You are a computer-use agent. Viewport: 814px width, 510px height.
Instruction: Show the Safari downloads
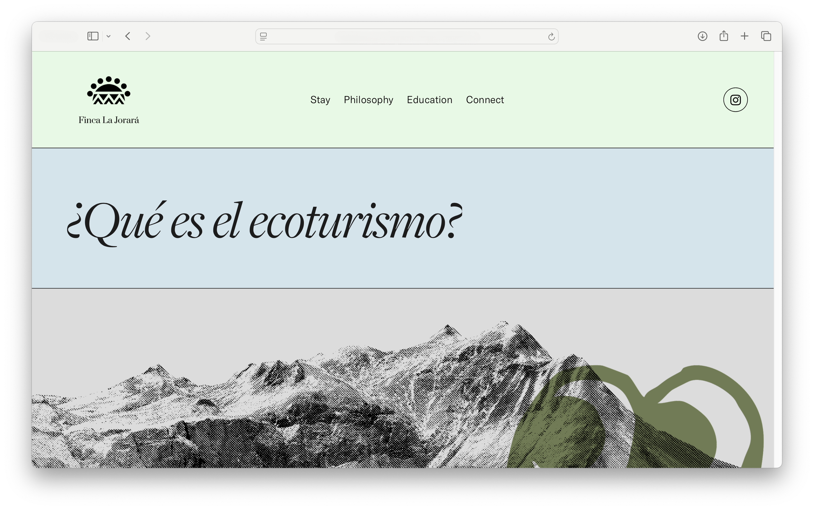(x=702, y=36)
